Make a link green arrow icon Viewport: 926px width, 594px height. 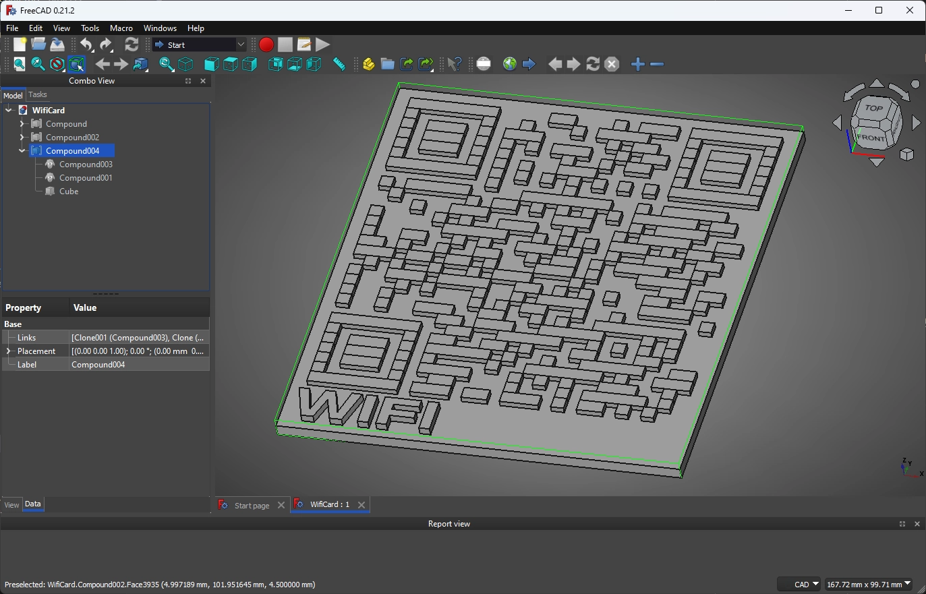pyautogui.click(x=407, y=64)
